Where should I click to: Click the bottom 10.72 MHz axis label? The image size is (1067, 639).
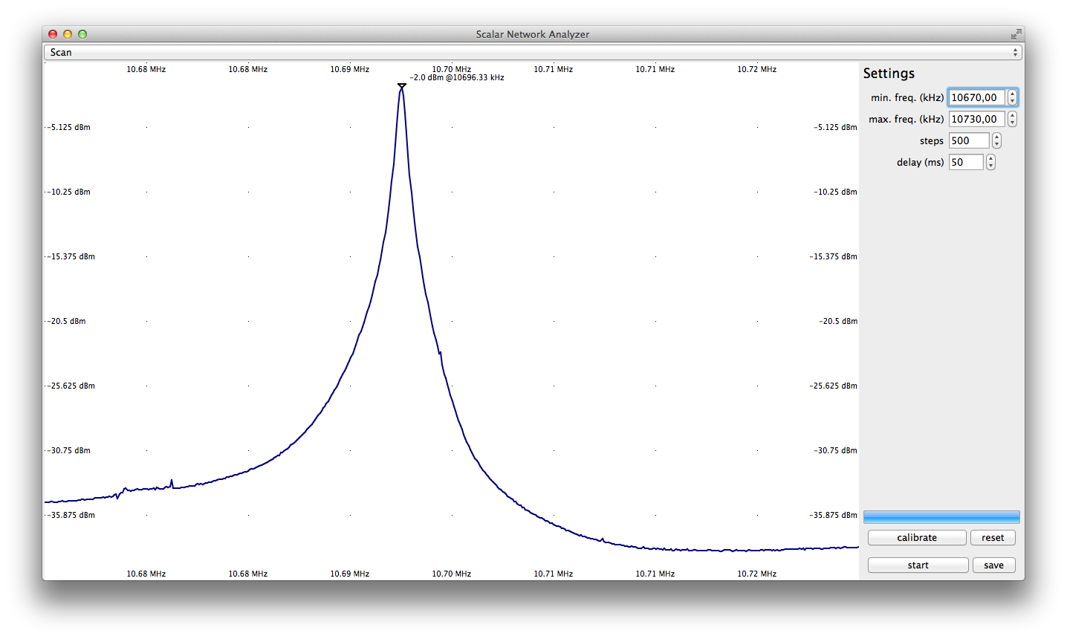pyautogui.click(x=757, y=574)
